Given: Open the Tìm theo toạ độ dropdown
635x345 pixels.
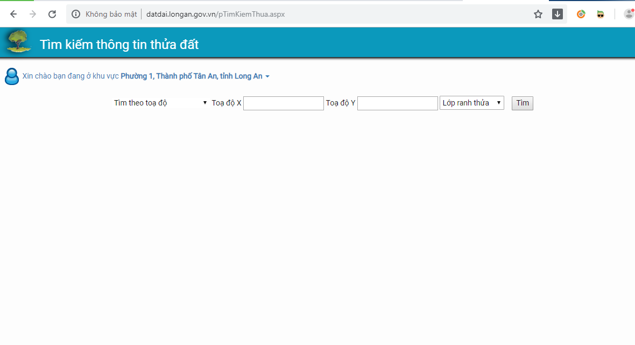Looking at the screenshot, I should click(160, 103).
